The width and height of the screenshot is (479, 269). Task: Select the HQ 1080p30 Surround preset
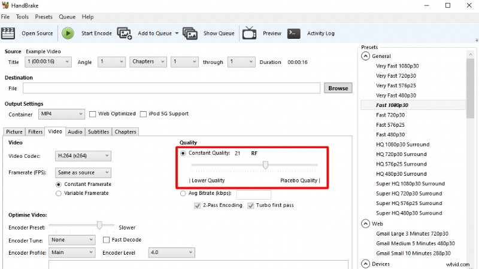point(402,144)
